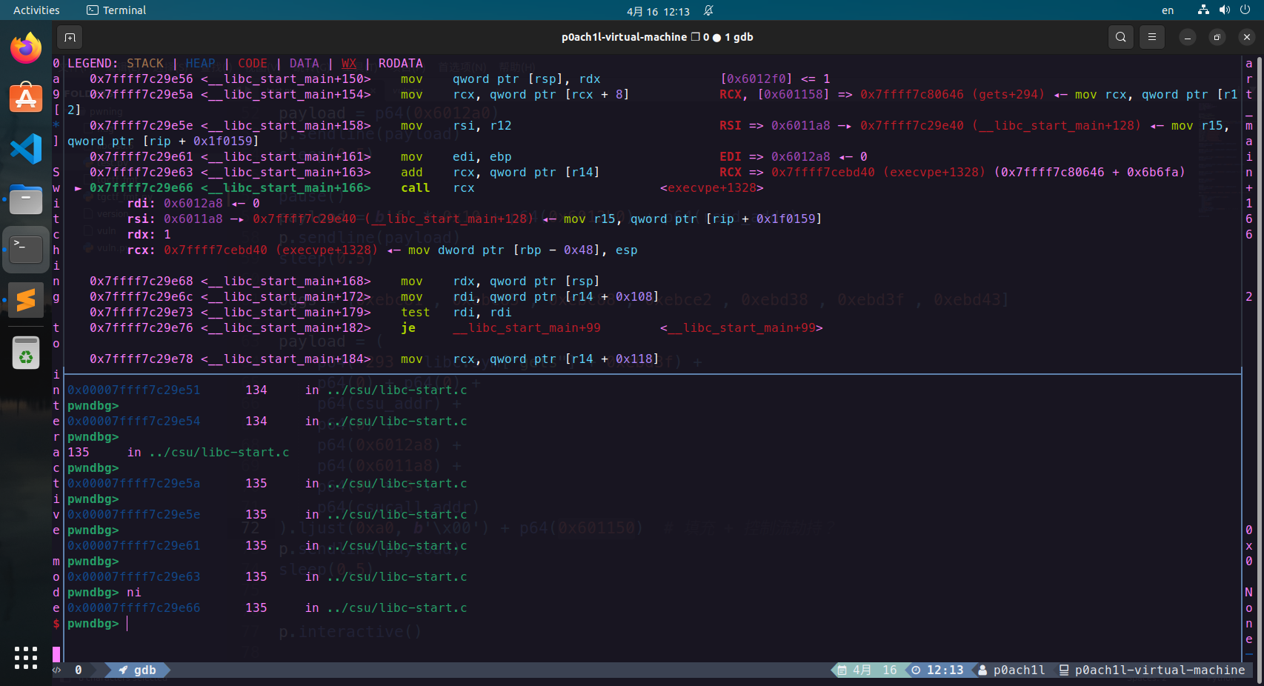Click the notifications muted bell icon
Image resolution: width=1264 pixels, height=686 pixels.
(708, 10)
